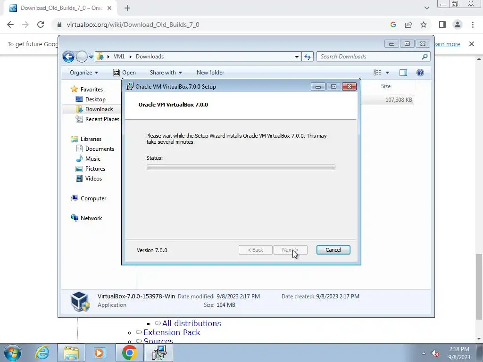Expand address bar previous locations dropdown

pos(297,57)
